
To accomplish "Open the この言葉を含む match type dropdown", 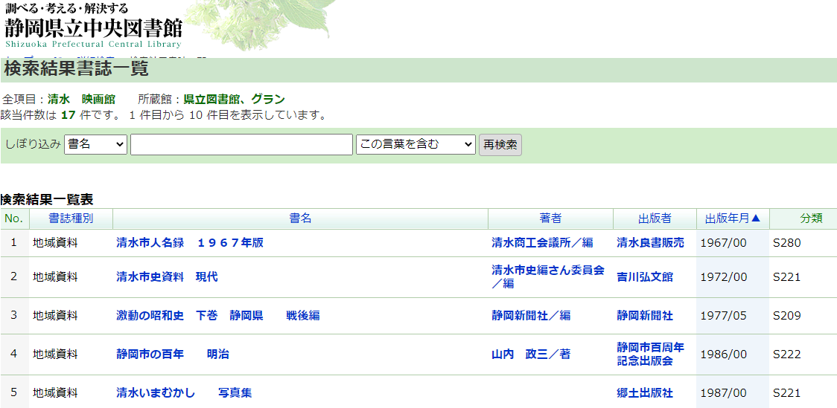I will 416,144.
